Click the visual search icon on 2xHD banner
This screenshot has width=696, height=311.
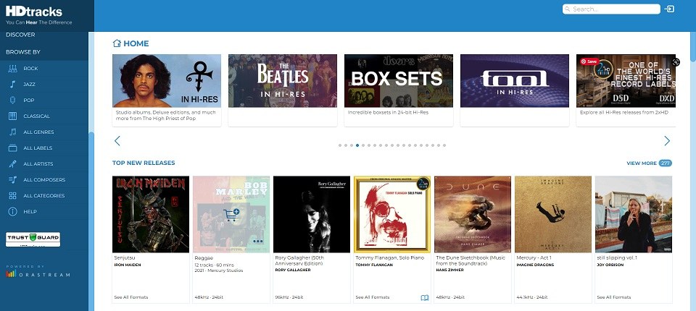click(x=676, y=62)
